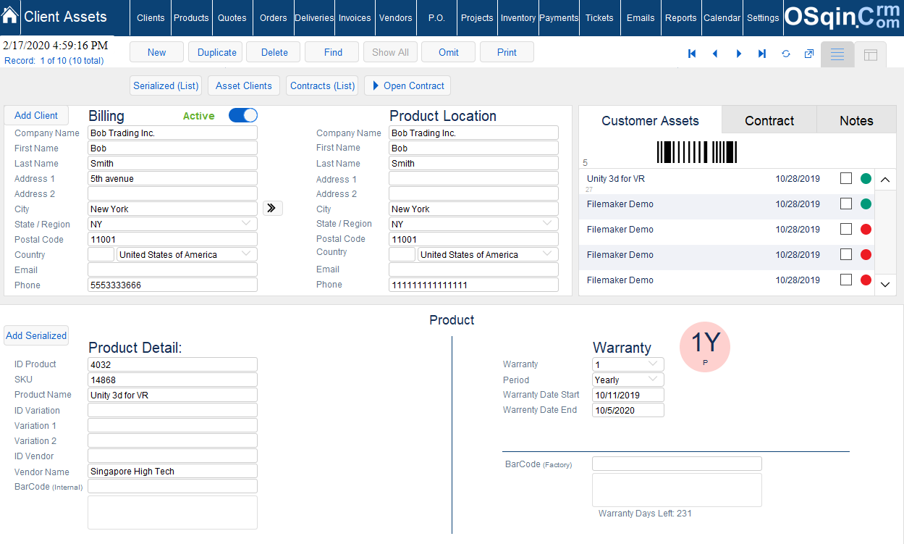Click Open Contract button
Image resolution: width=904 pixels, height=544 pixels.
click(407, 85)
